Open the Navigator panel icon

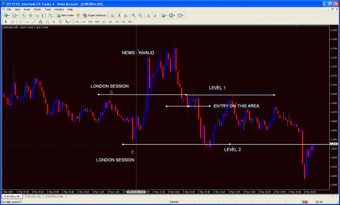tap(37, 15)
